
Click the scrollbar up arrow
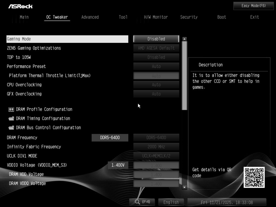pyautogui.click(x=184, y=39)
